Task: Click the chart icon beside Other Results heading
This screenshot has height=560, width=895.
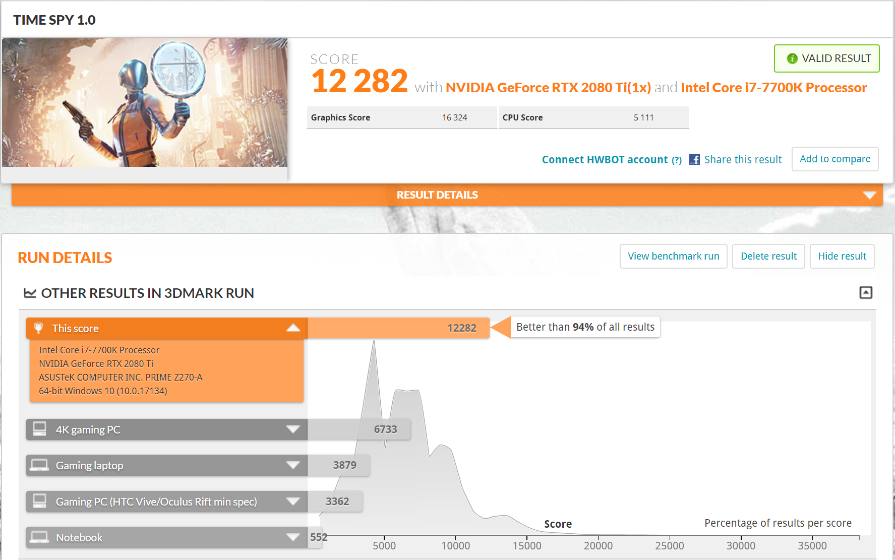Action: click(30, 293)
